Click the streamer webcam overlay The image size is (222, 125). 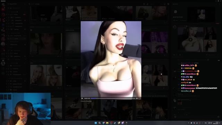click(x=25, y=109)
